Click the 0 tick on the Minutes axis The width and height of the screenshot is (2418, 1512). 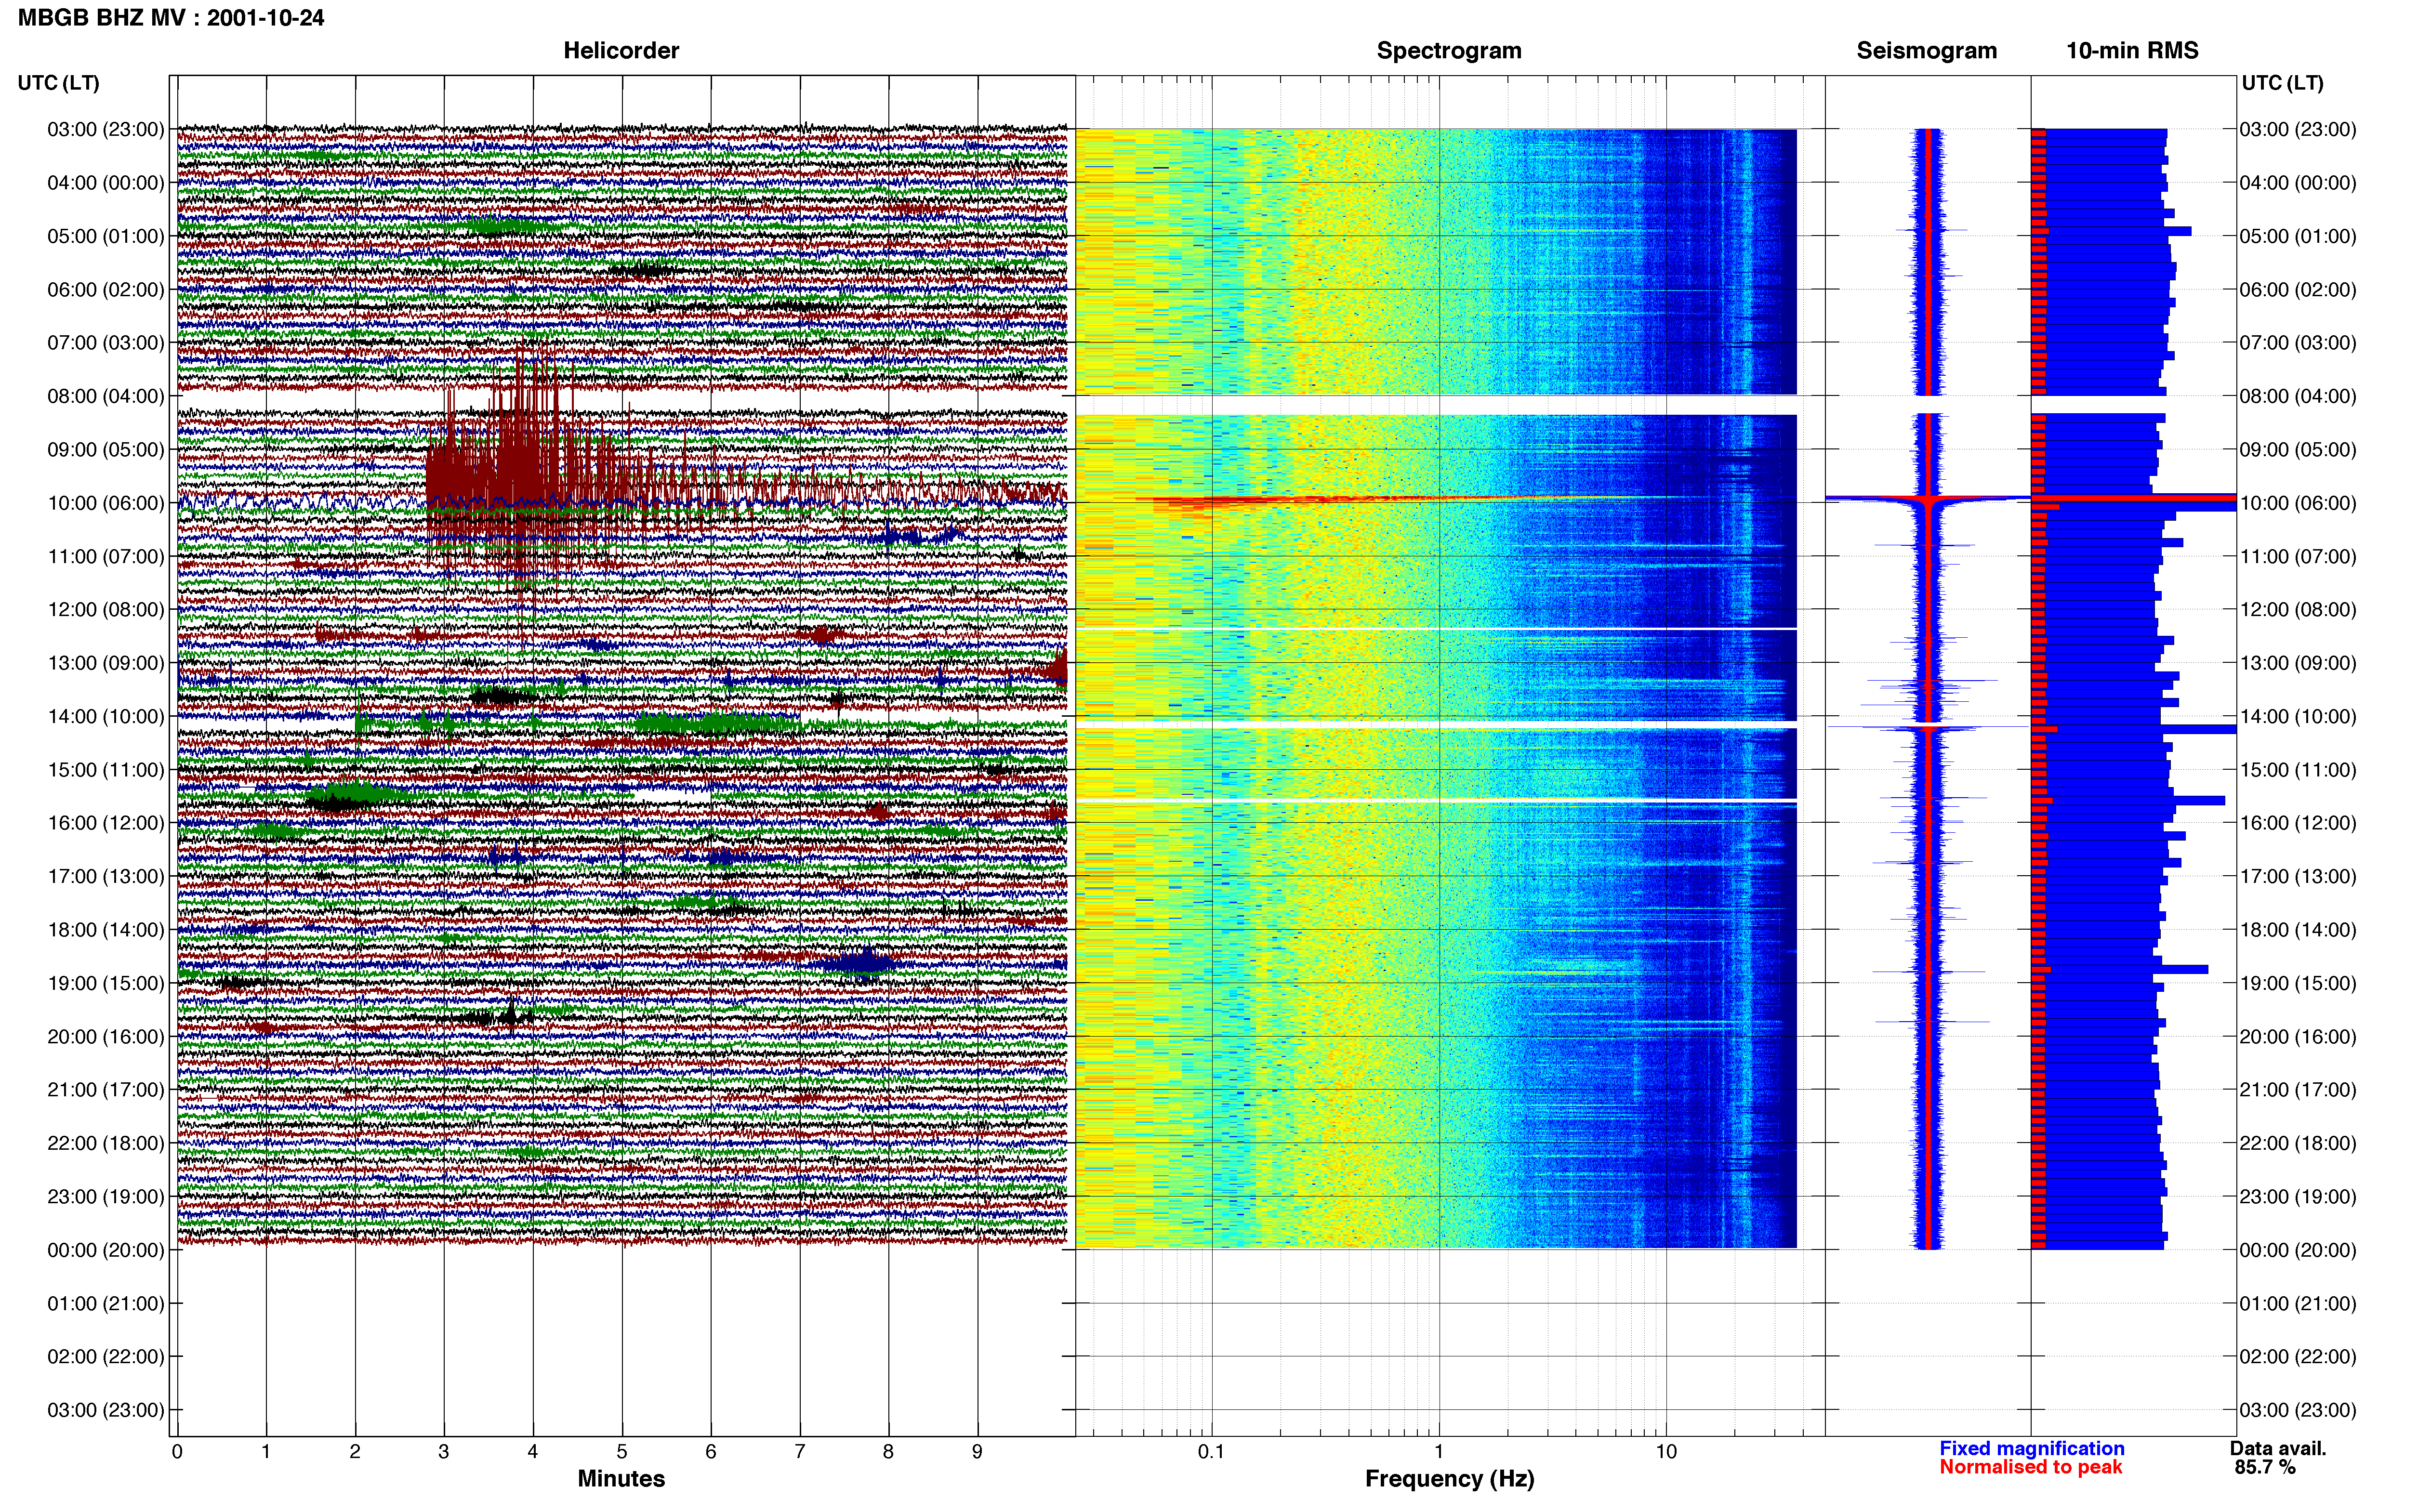(177, 1452)
